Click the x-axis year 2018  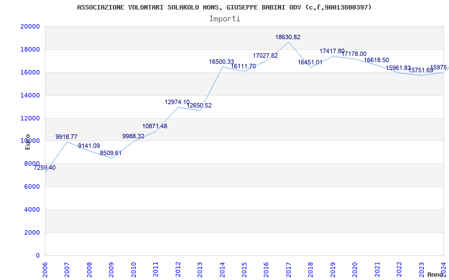tap(311, 269)
